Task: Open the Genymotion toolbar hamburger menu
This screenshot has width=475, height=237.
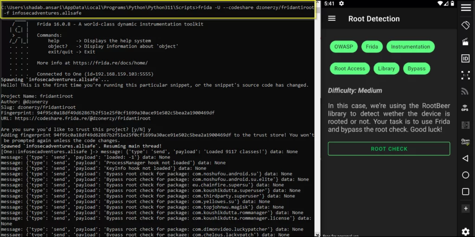Action: [466, 8]
